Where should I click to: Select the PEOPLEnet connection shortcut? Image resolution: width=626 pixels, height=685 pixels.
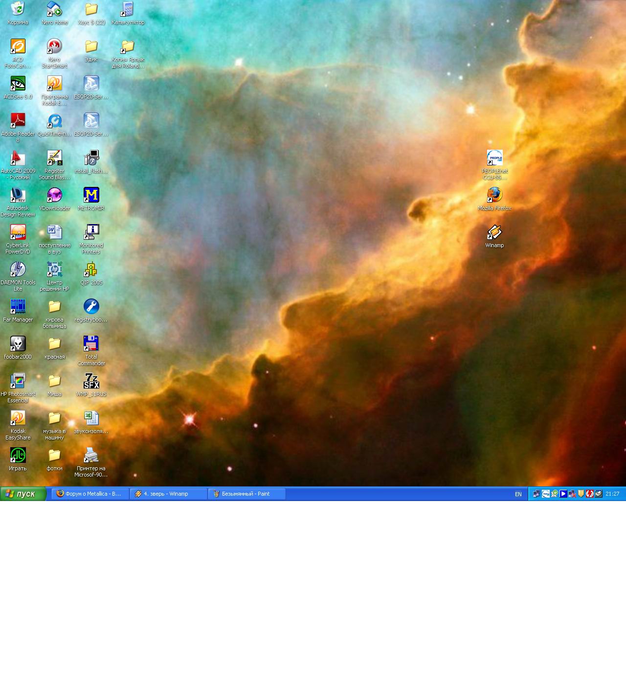coord(494,158)
